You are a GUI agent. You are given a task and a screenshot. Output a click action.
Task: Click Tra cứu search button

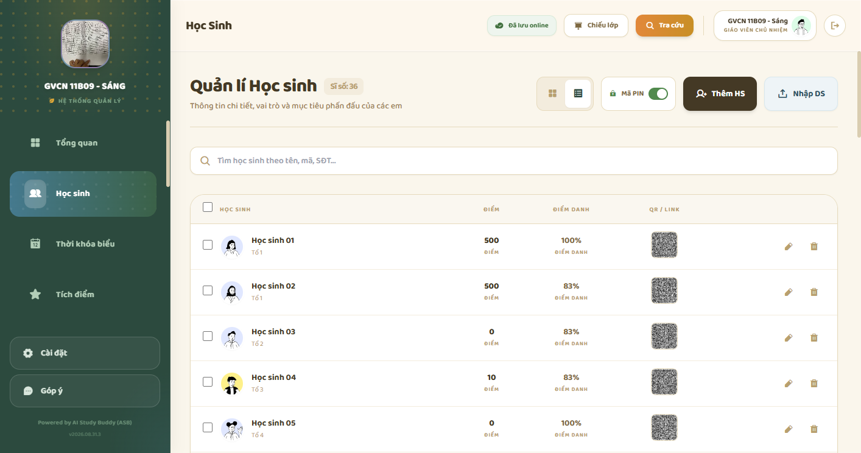click(664, 26)
